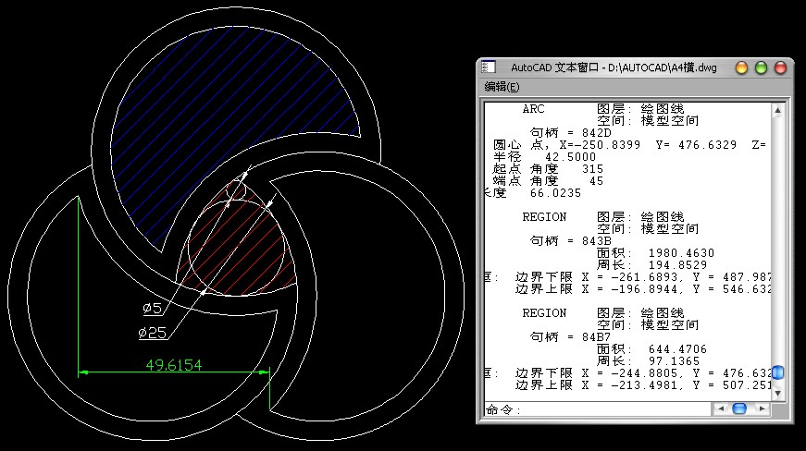Click the 命令: command input line
The image size is (806, 451).
598,409
